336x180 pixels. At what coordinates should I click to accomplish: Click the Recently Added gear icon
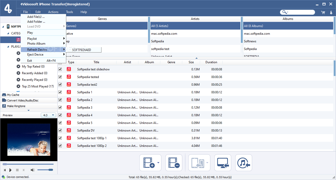pos(18,73)
